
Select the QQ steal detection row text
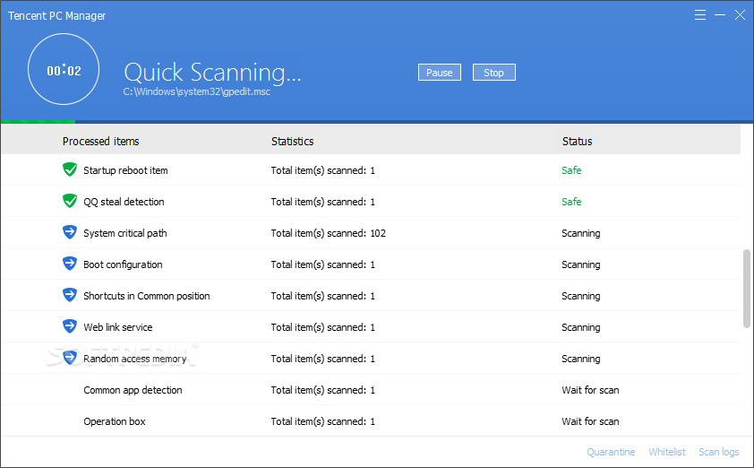(124, 202)
